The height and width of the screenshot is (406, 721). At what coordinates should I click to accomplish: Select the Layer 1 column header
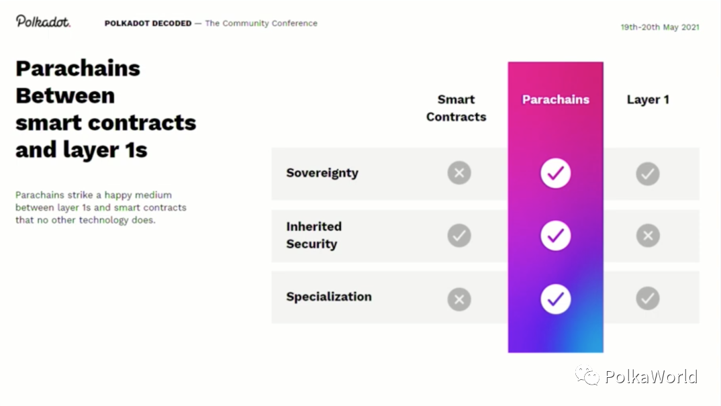coord(648,99)
